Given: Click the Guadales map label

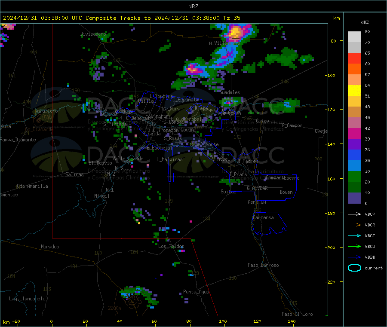Looking at the screenshot, I should coord(230,92).
